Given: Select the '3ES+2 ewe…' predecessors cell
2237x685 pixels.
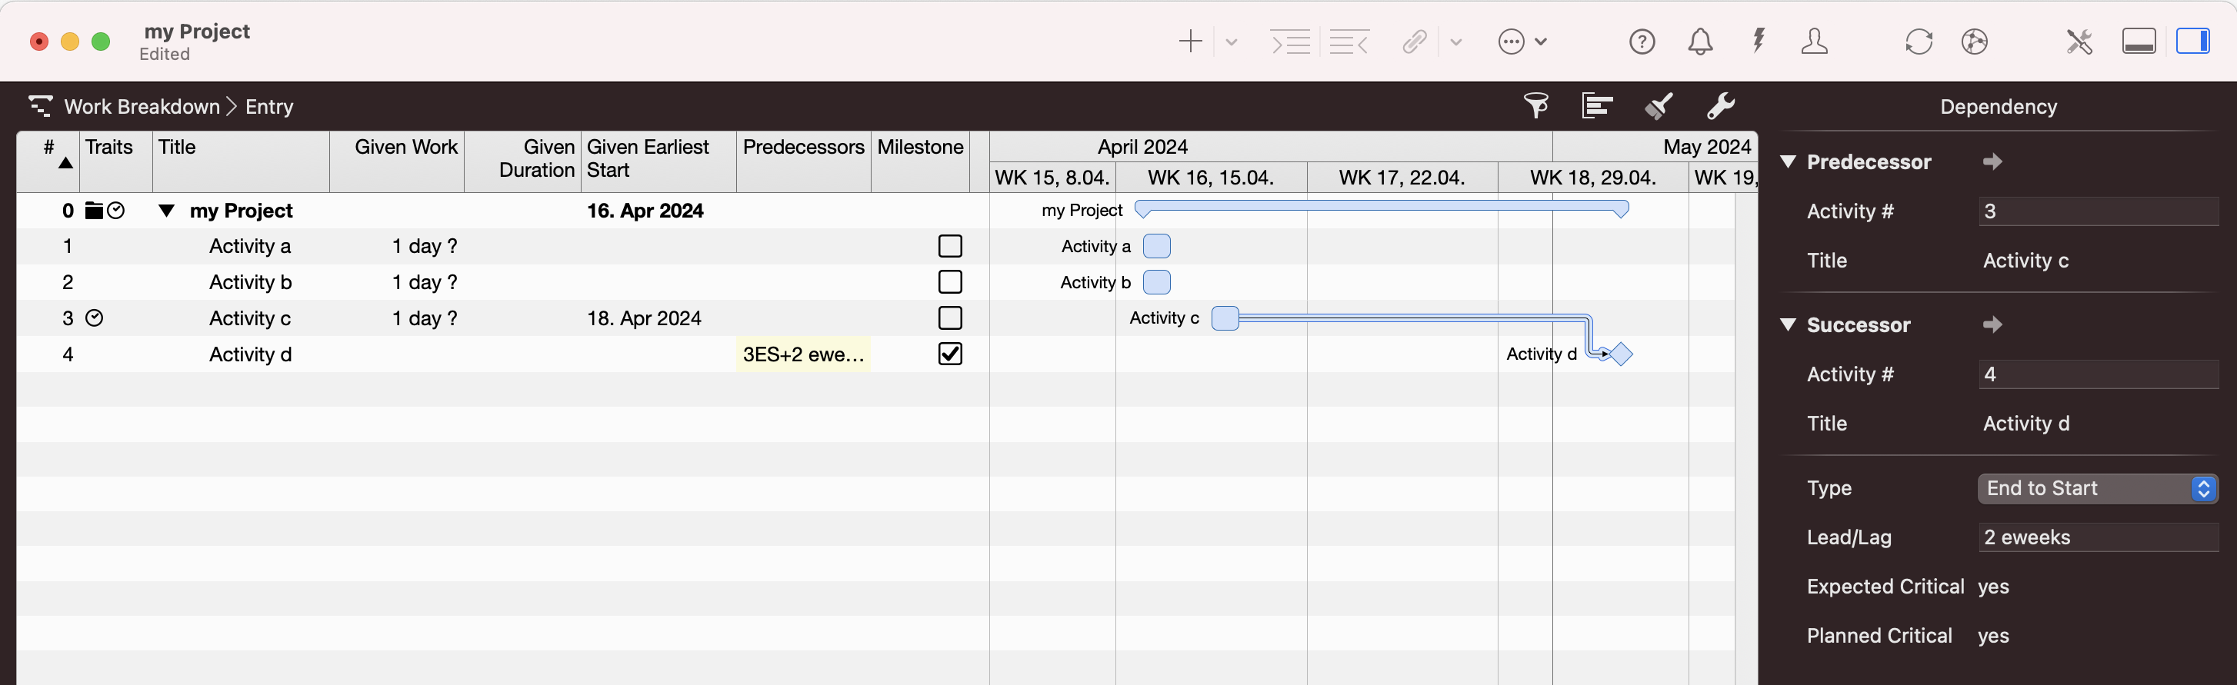Looking at the screenshot, I should click(x=803, y=354).
